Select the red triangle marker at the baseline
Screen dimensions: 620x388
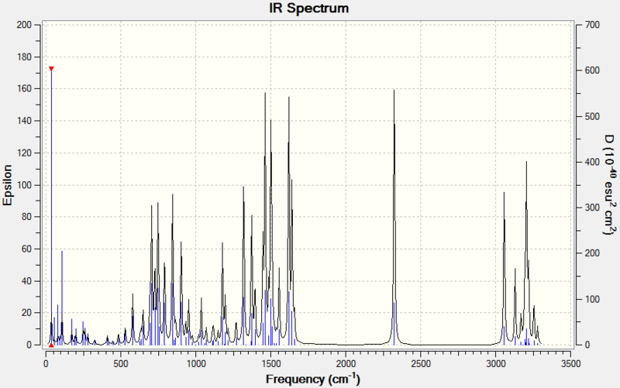click(x=51, y=345)
